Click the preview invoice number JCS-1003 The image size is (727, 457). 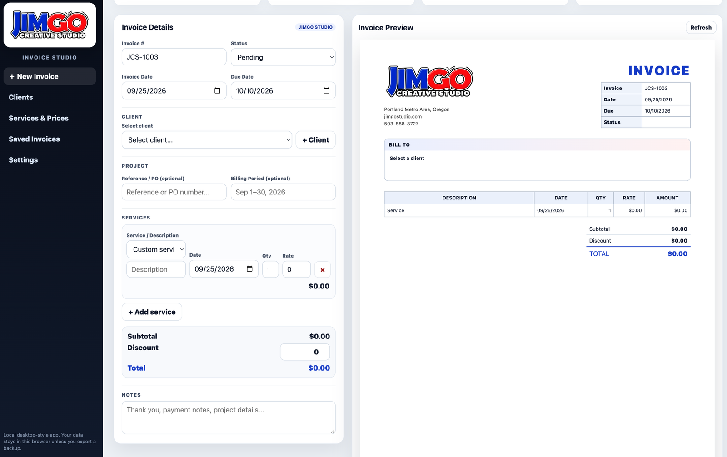tap(656, 88)
